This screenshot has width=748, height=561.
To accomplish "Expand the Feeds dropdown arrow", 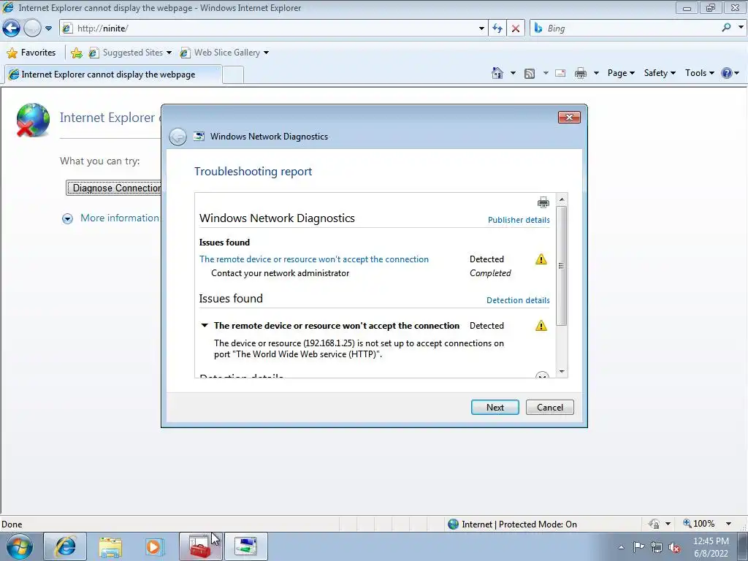I will (x=545, y=73).
